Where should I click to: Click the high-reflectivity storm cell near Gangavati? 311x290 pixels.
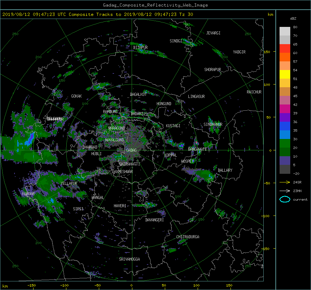[196, 142]
